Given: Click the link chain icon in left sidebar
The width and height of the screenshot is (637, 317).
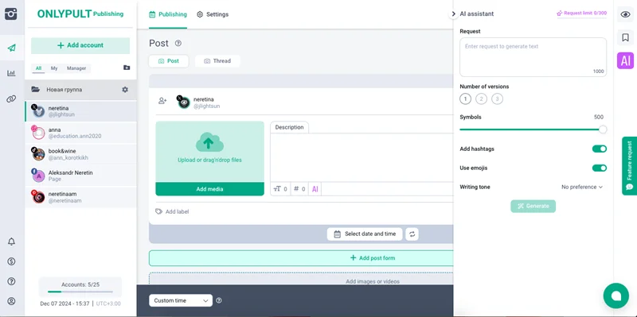Looking at the screenshot, I should click(11, 99).
